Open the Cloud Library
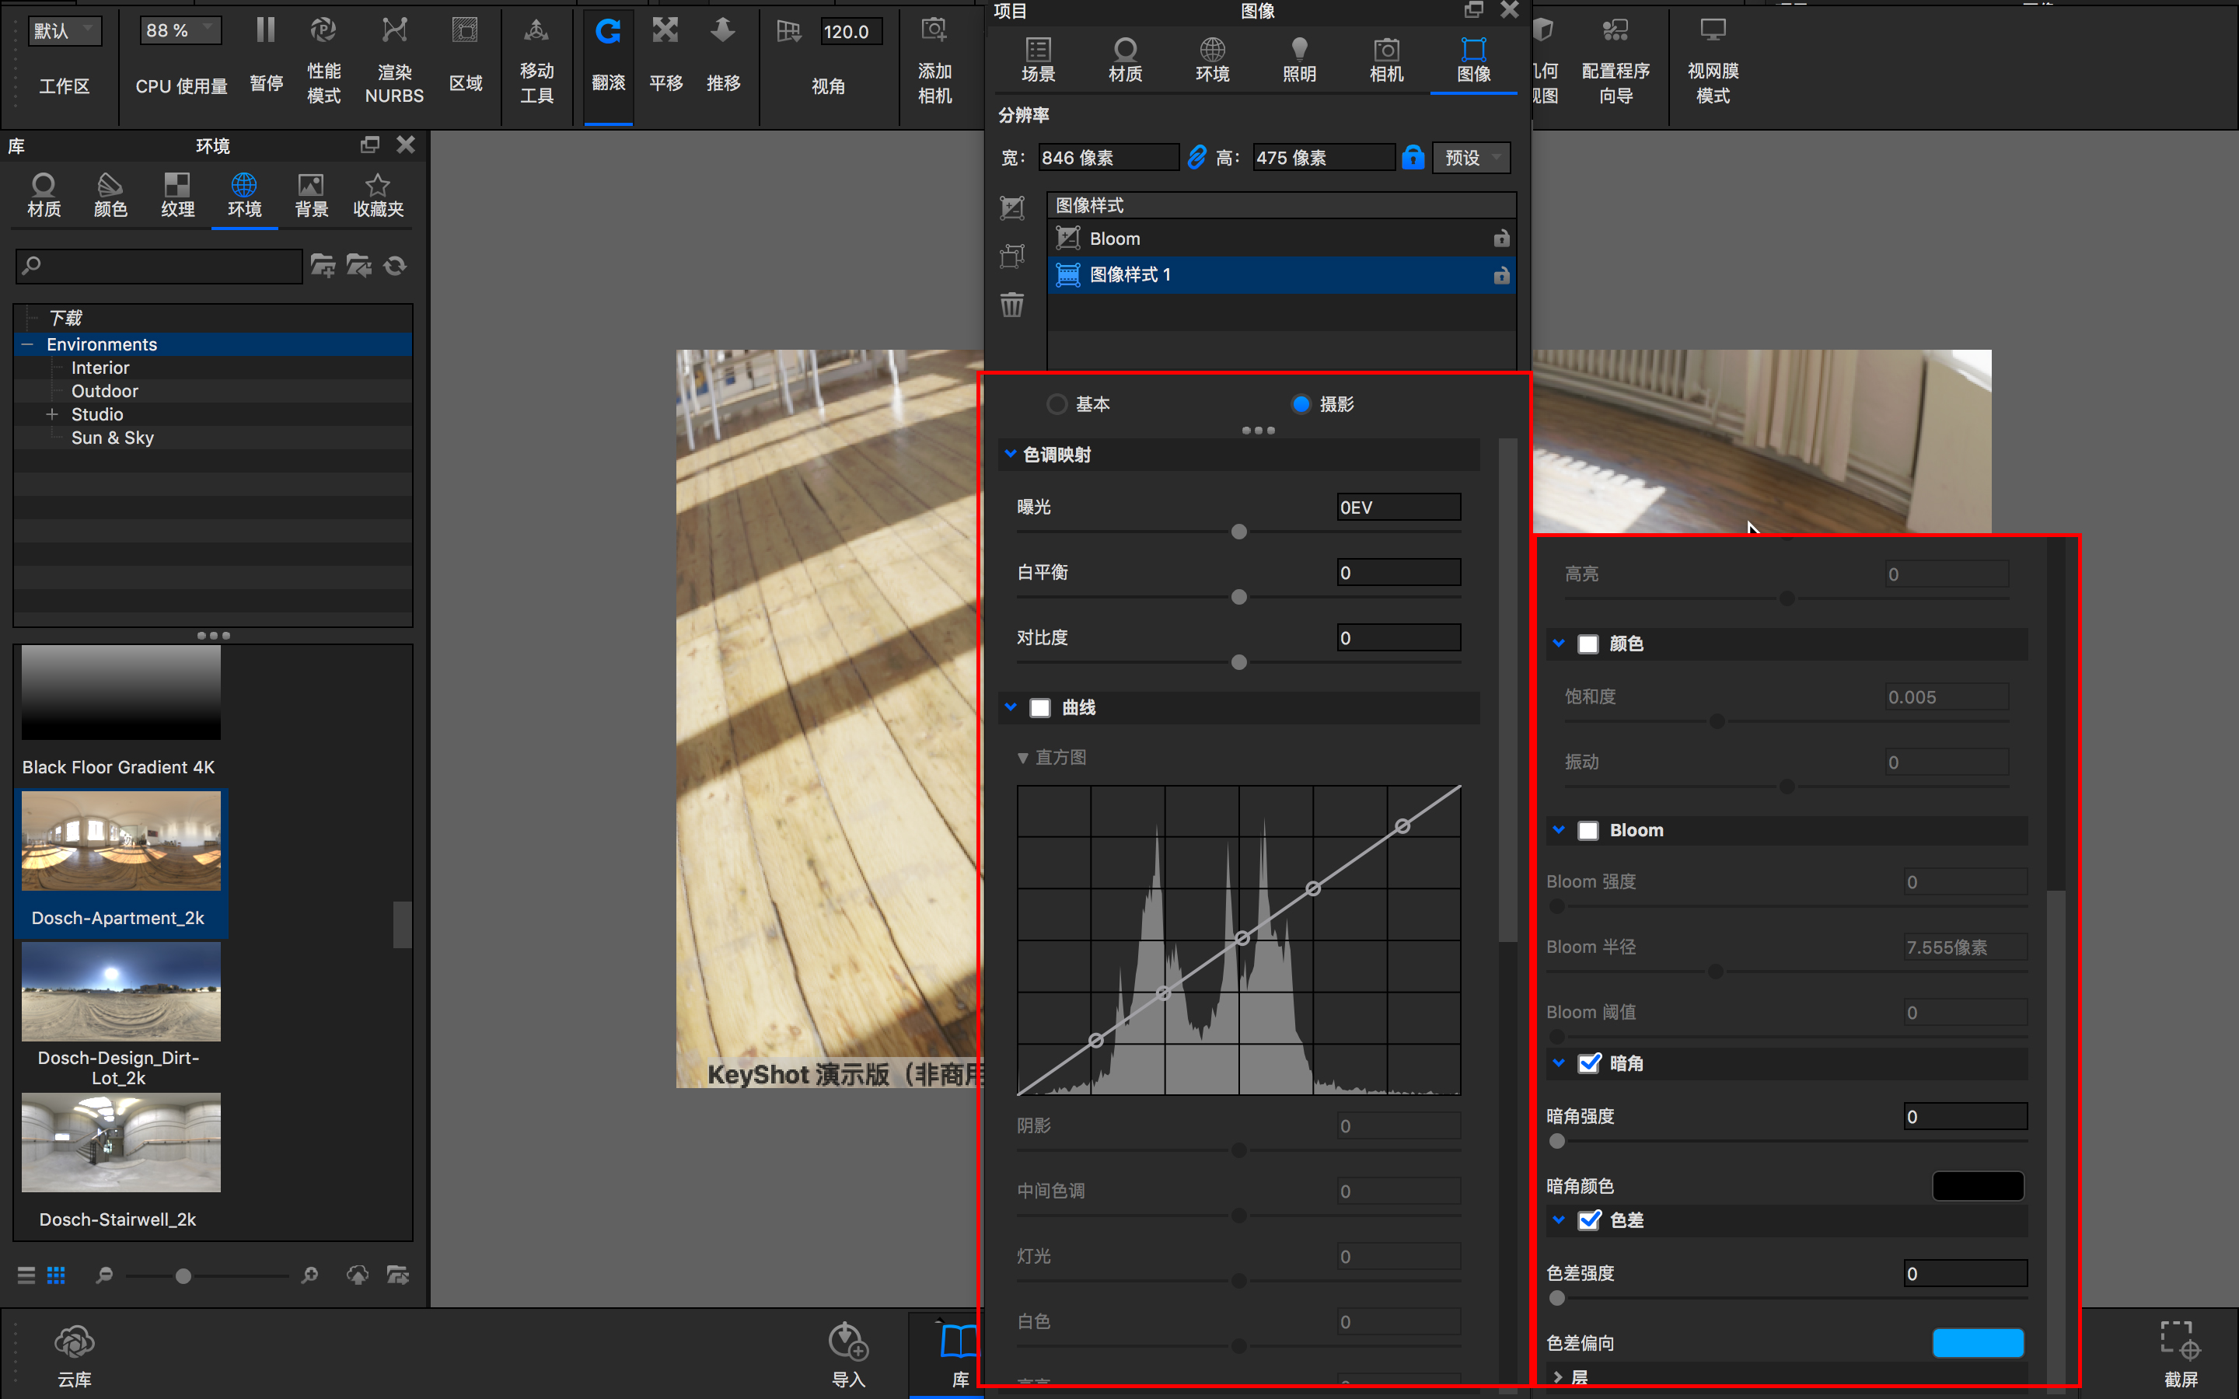The width and height of the screenshot is (2239, 1399). tap(74, 1342)
